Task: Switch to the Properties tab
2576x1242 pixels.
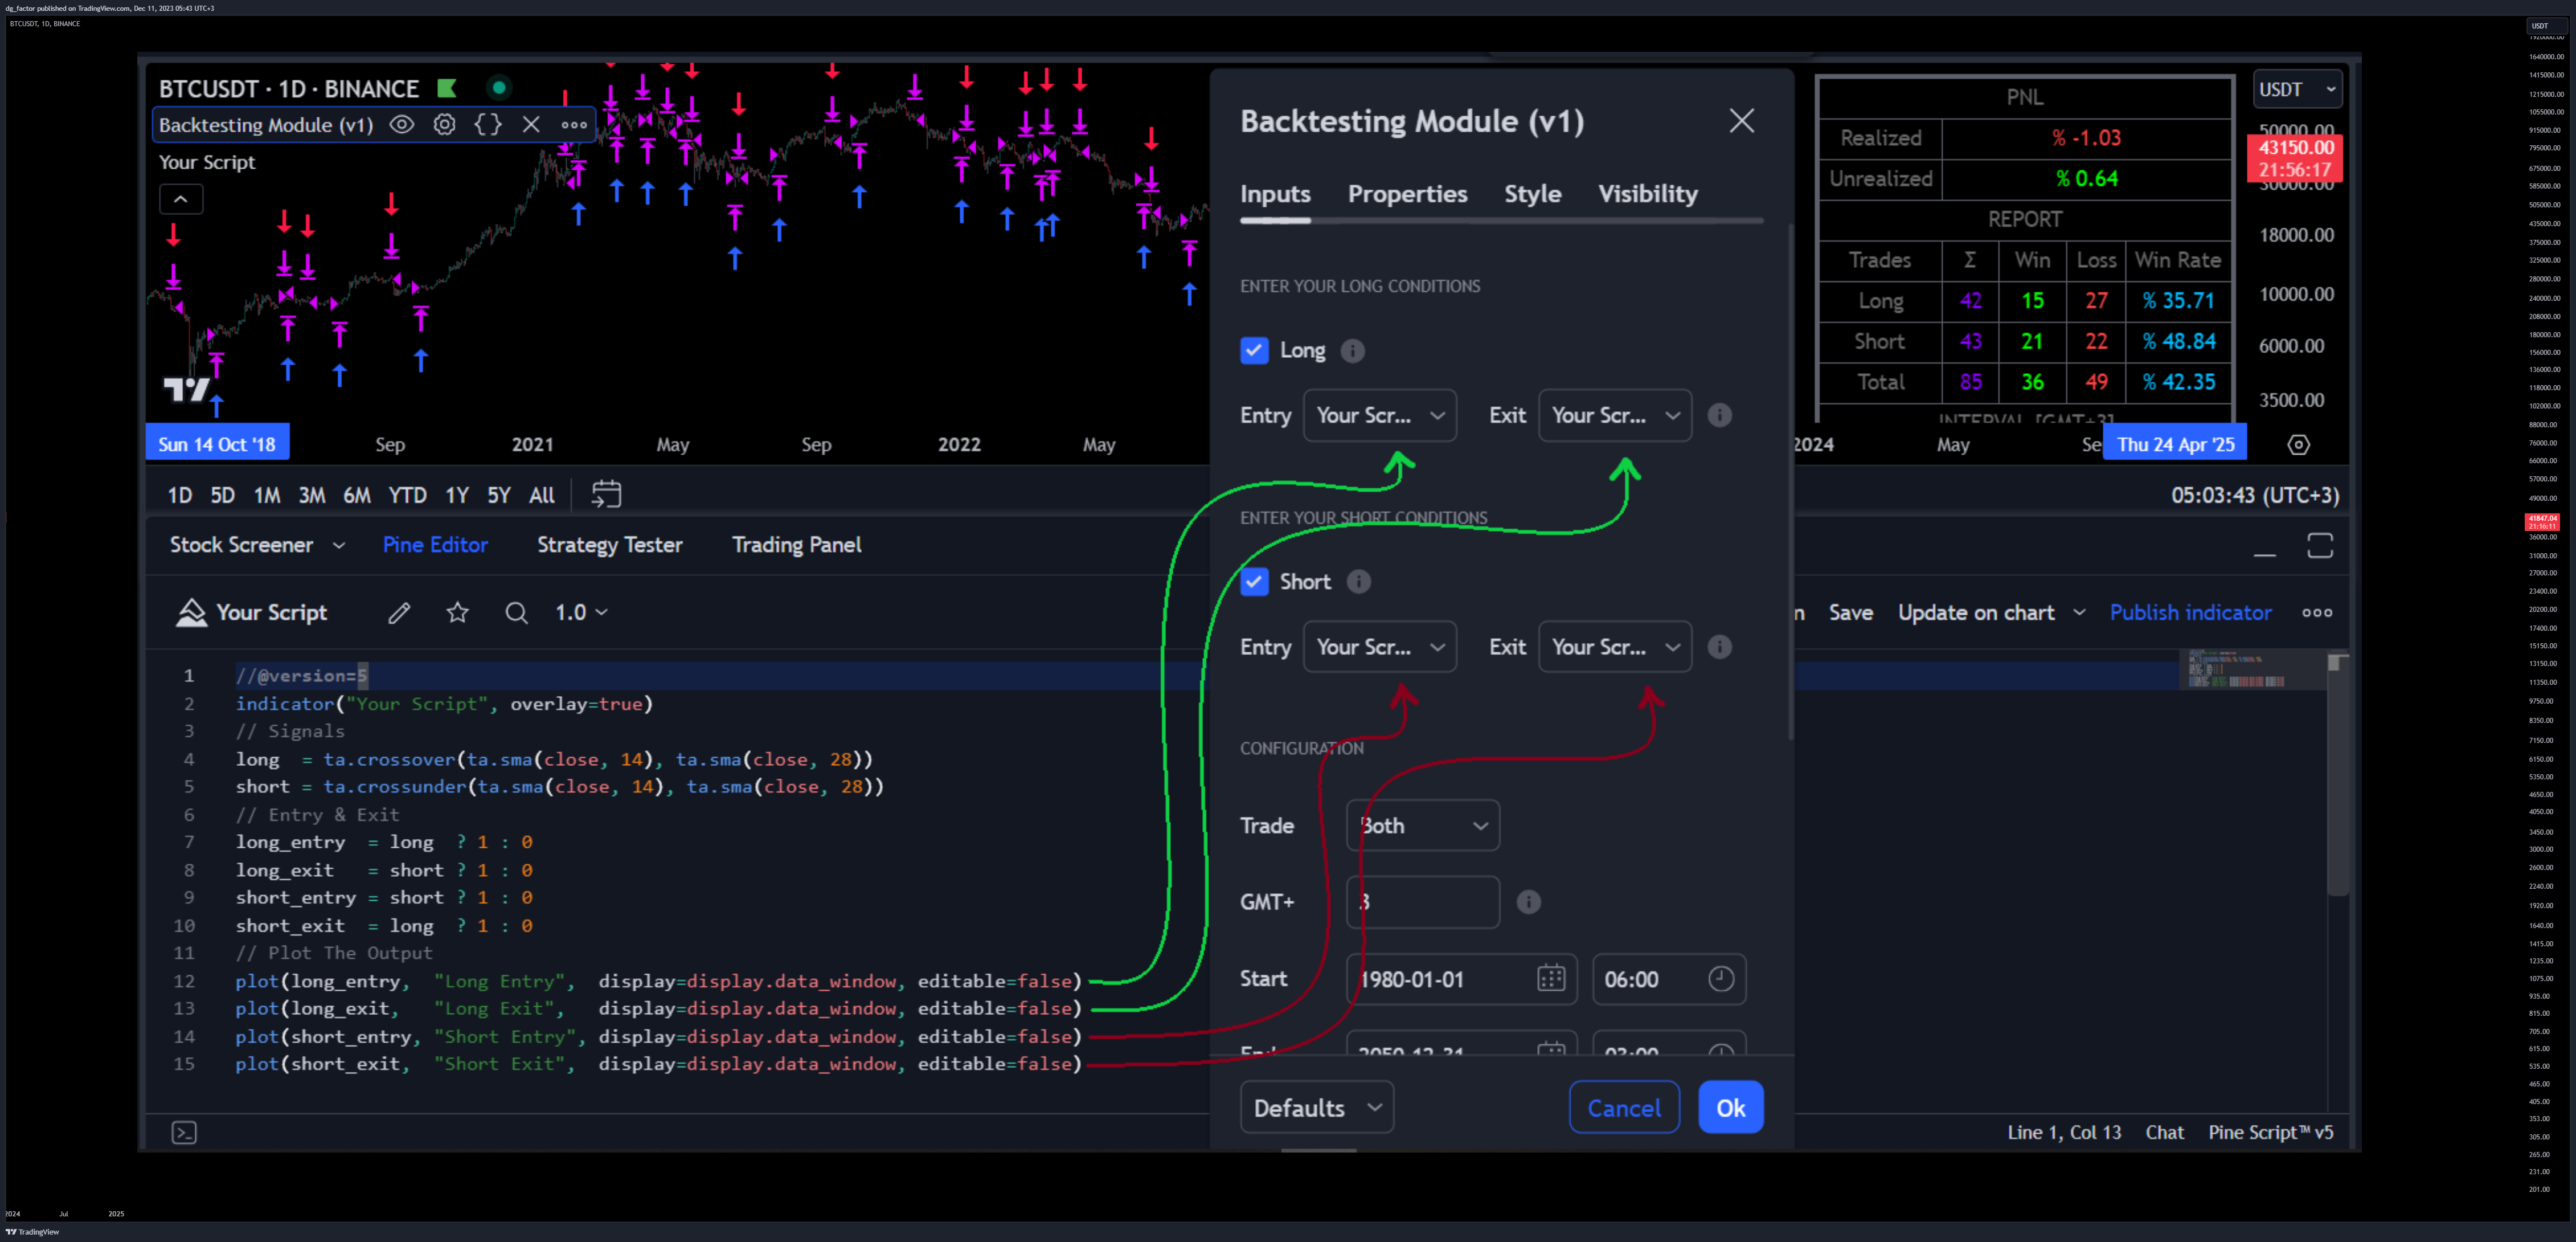Action: [1407, 194]
